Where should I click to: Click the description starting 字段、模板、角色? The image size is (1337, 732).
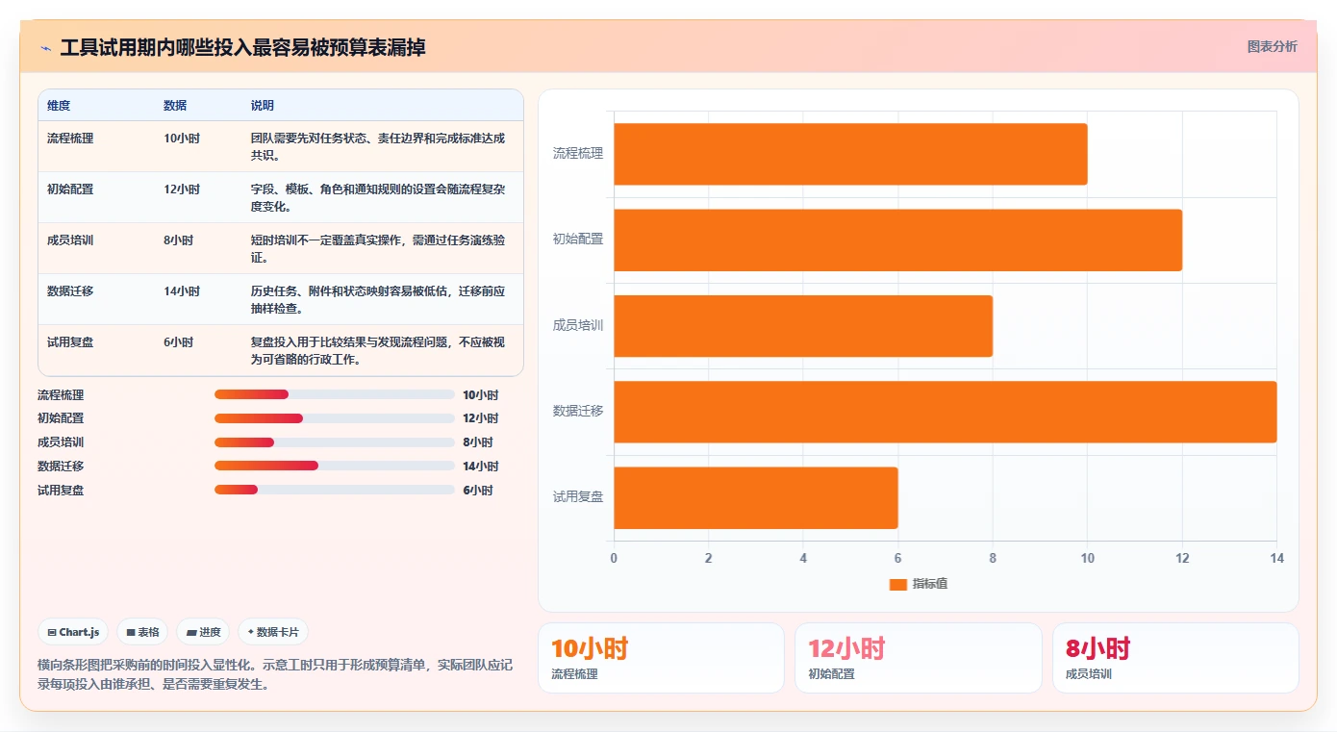click(x=379, y=197)
